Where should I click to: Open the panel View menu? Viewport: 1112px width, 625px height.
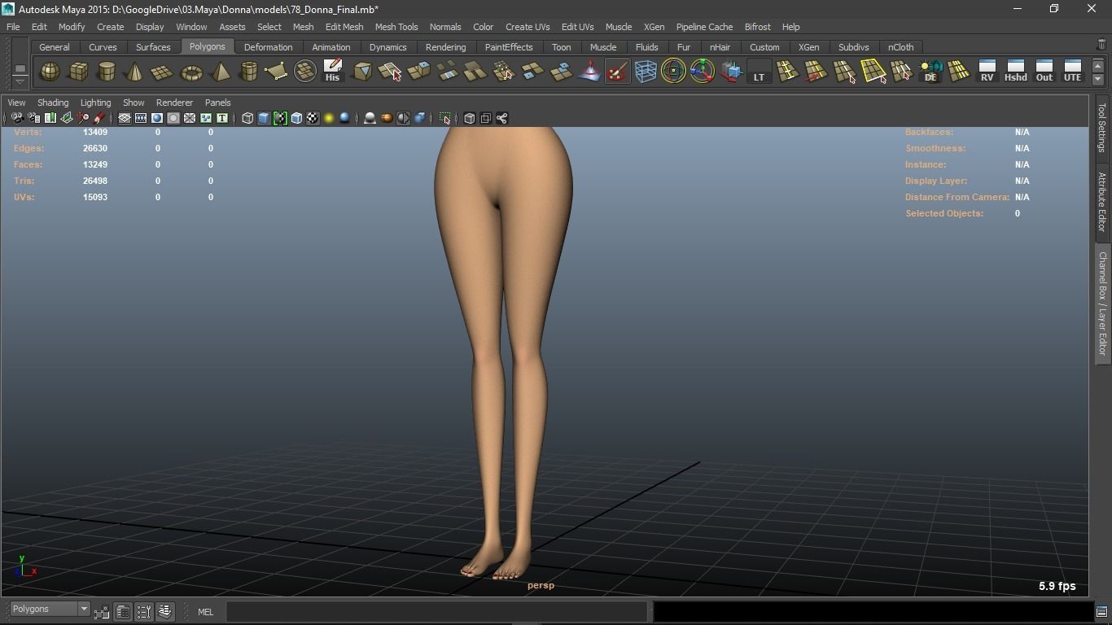point(16,103)
